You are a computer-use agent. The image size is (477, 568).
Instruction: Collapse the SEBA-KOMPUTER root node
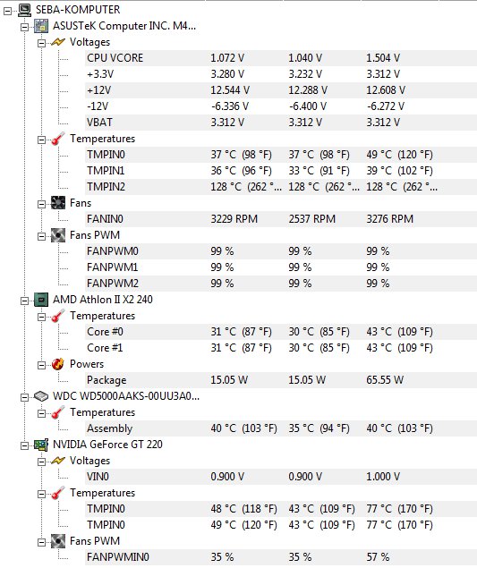click(7, 11)
